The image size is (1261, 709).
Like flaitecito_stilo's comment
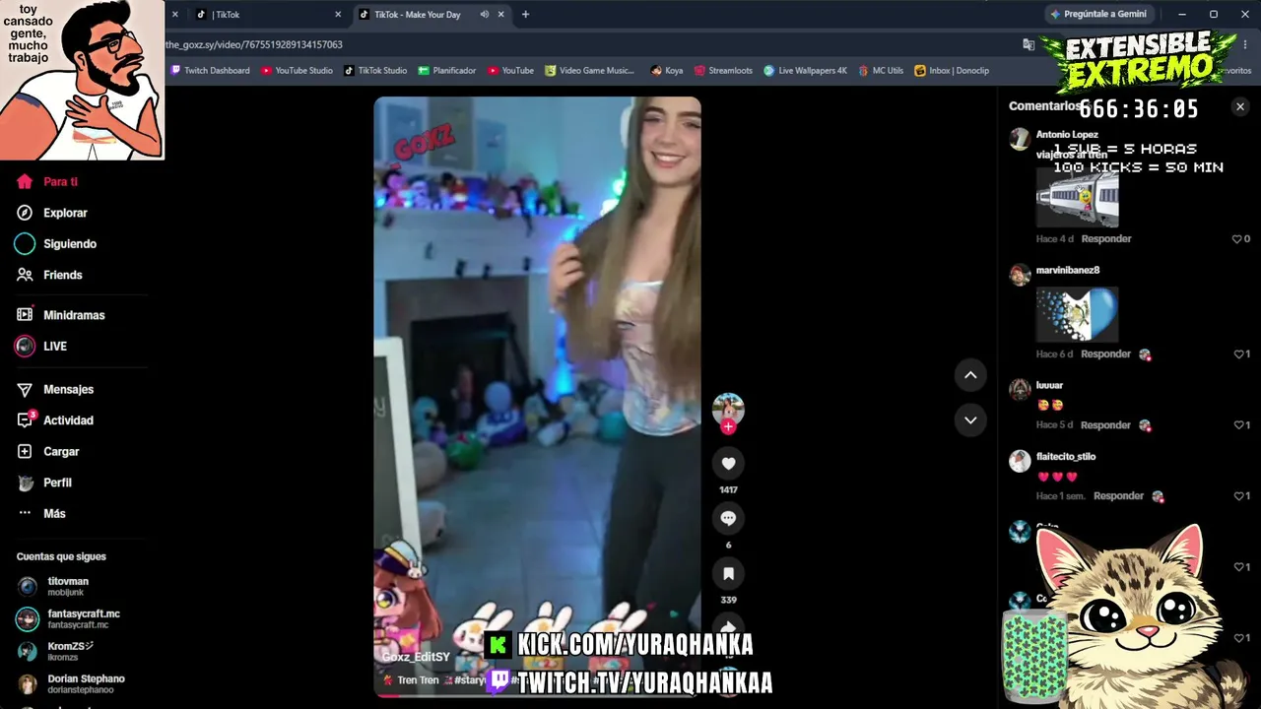tap(1241, 496)
